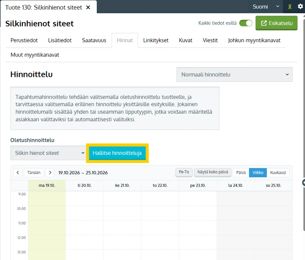Go to previous week in calendar

(18, 172)
